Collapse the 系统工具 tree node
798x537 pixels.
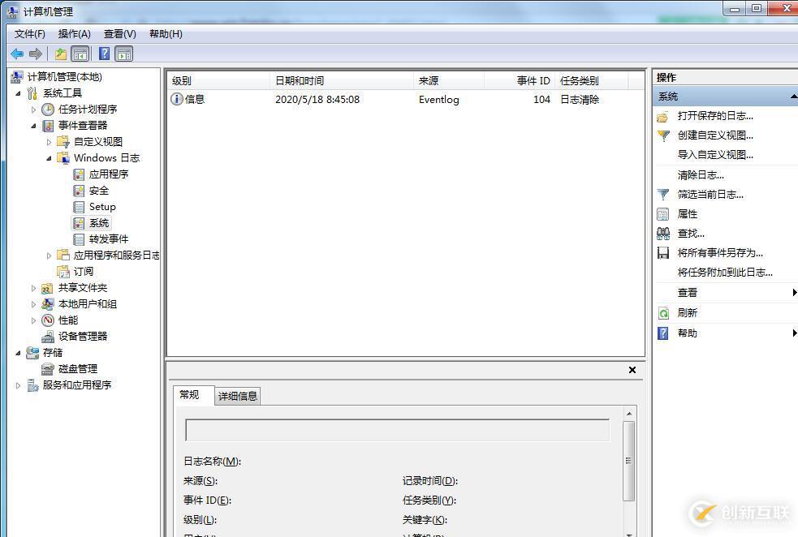19,93
